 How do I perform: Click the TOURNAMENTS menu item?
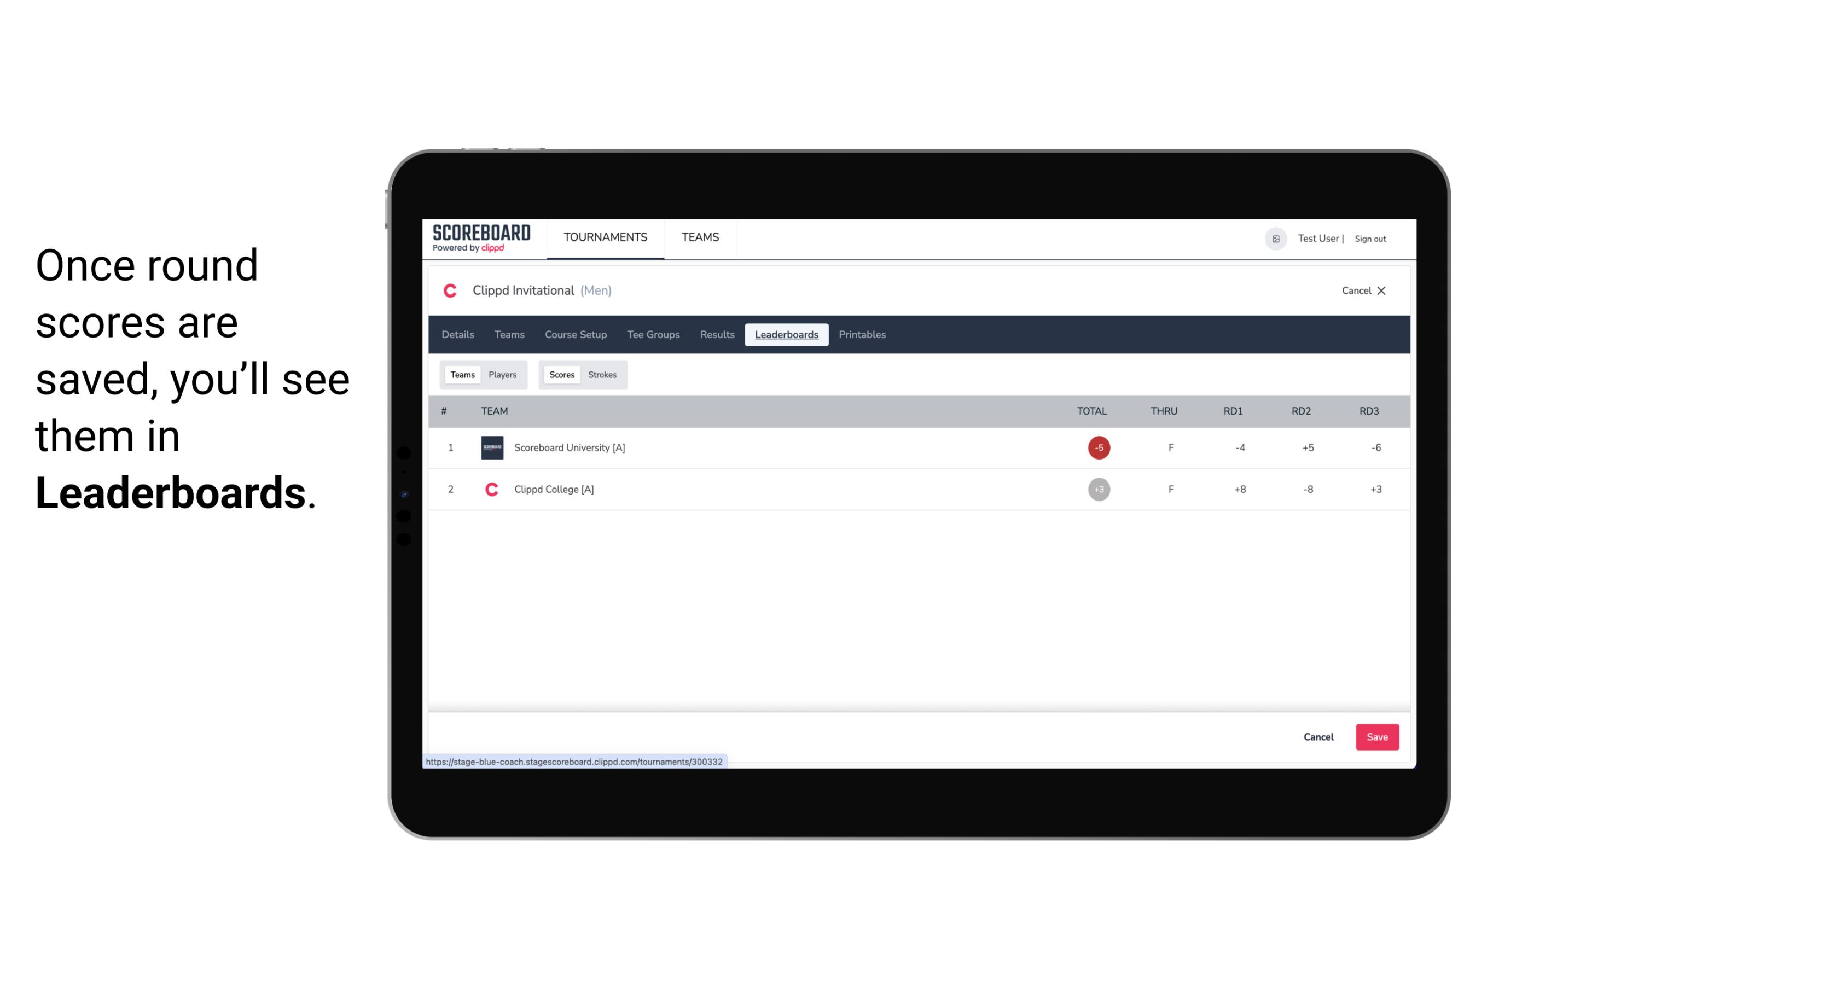tap(606, 237)
